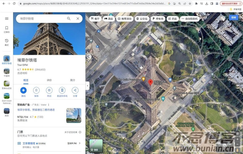Click the 发送到手机 send to phone icon
The height and width of the screenshot is (154, 243).
point(62,90)
